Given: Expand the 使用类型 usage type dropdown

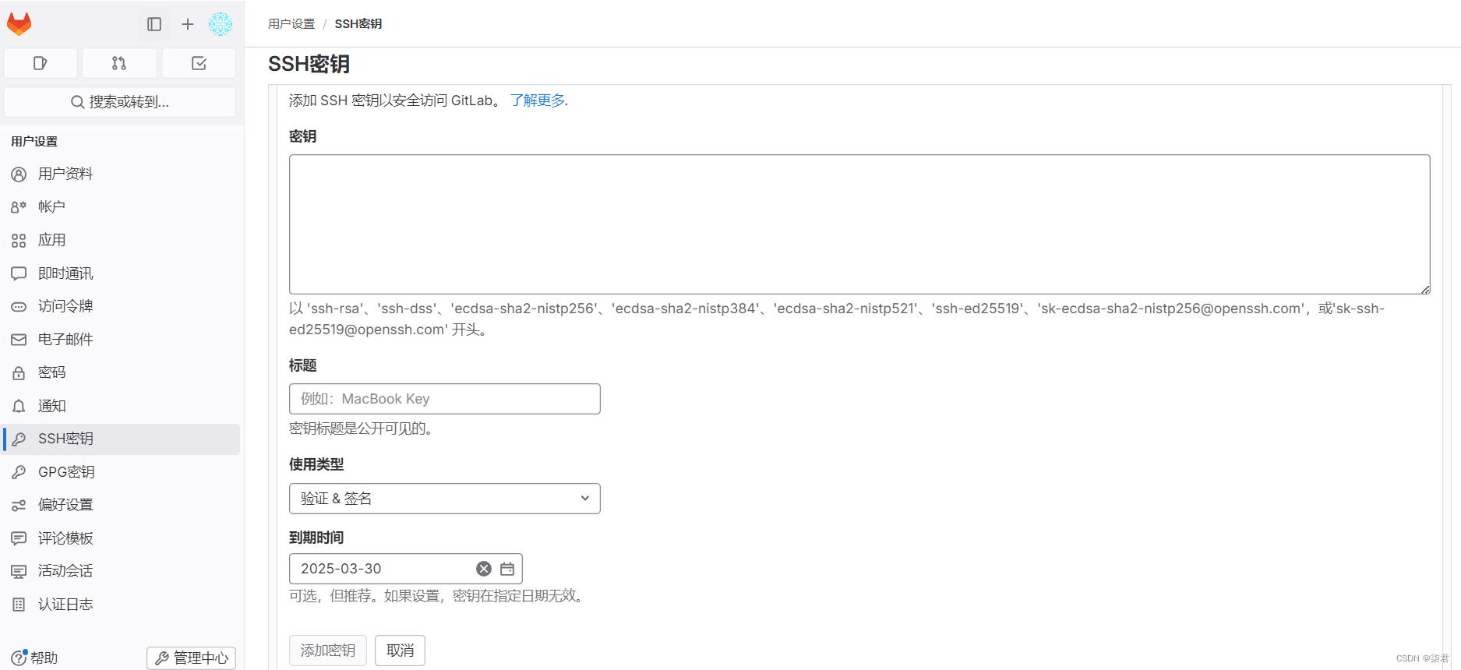Looking at the screenshot, I should click(x=445, y=499).
